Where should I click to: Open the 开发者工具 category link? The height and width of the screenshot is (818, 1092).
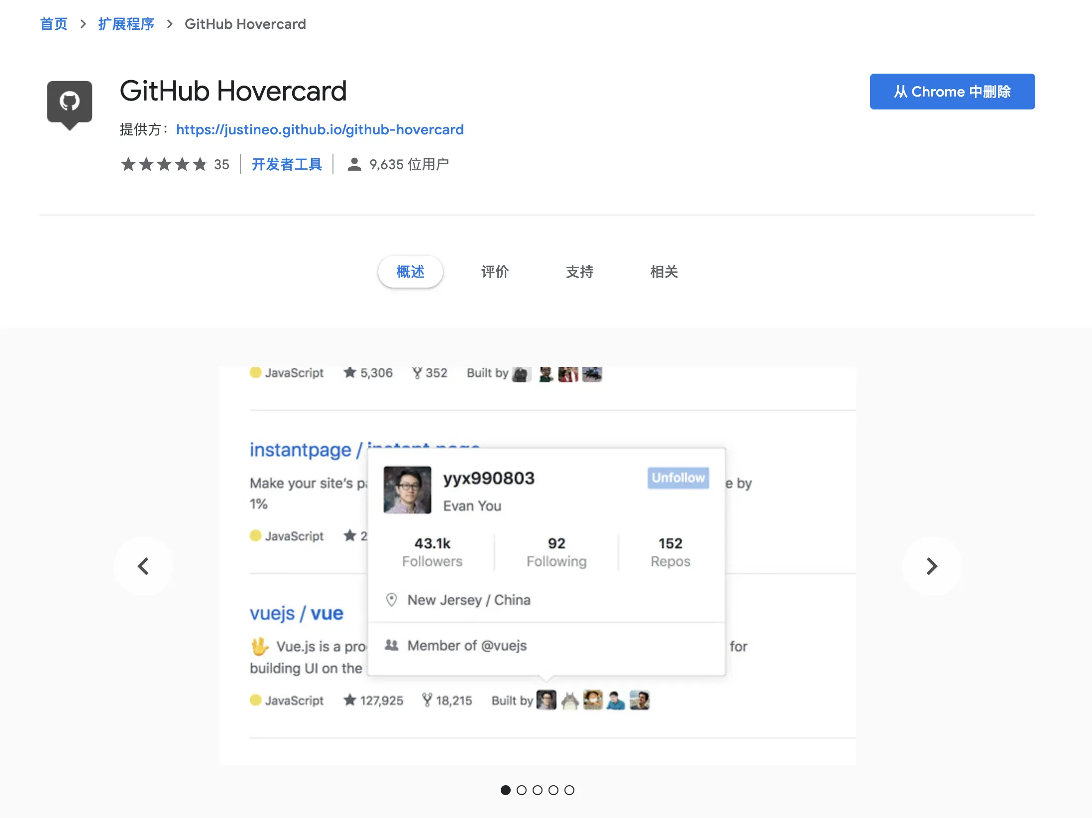(x=287, y=164)
